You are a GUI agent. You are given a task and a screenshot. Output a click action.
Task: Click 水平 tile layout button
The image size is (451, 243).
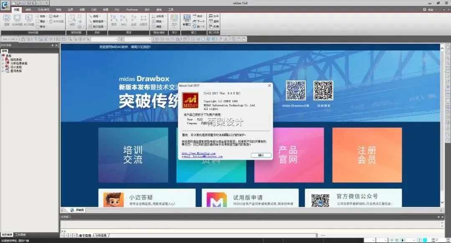coord(214,16)
